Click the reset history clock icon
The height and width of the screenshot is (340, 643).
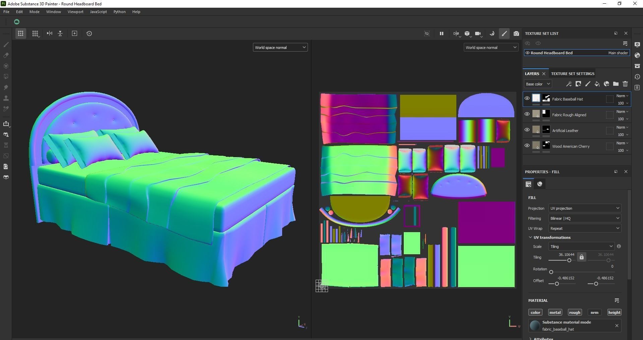click(89, 33)
